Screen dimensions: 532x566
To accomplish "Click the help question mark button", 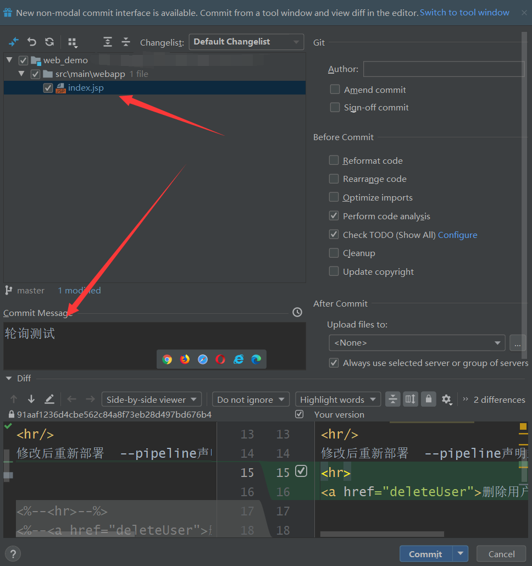I will (x=13, y=554).
